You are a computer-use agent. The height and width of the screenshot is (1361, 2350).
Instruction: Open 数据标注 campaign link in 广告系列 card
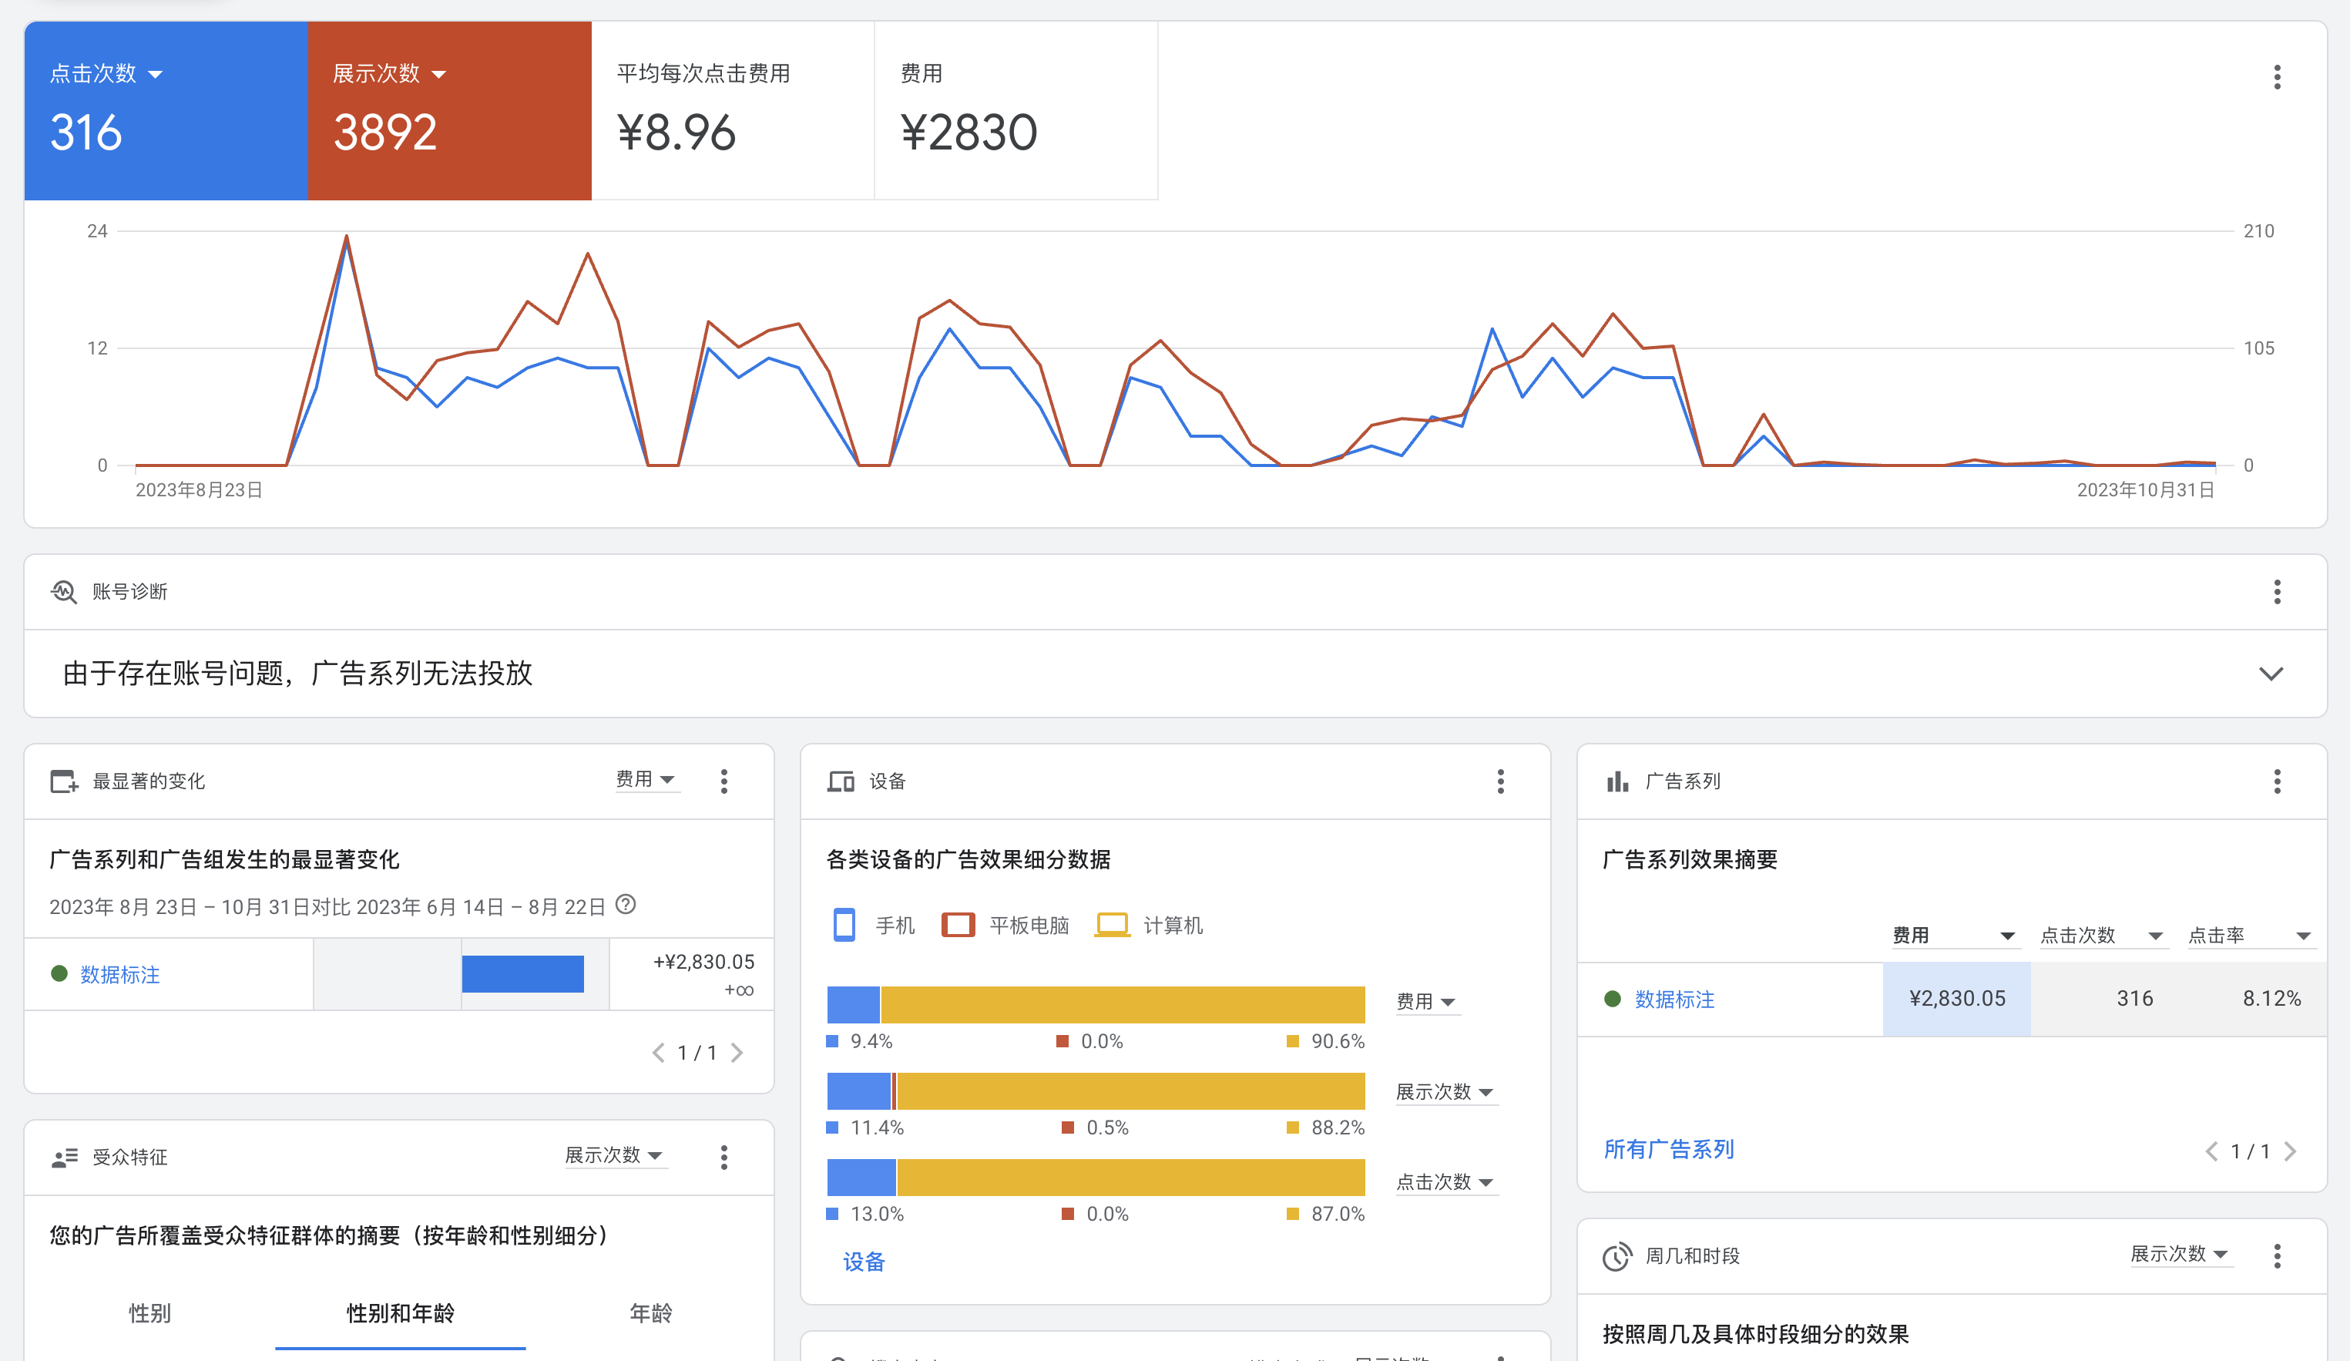pyautogui.click(x=1675, y=1000)
